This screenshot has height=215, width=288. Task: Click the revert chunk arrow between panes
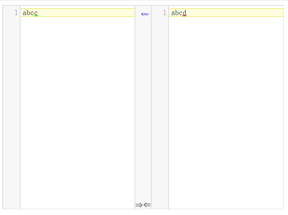tap(145, 14)
